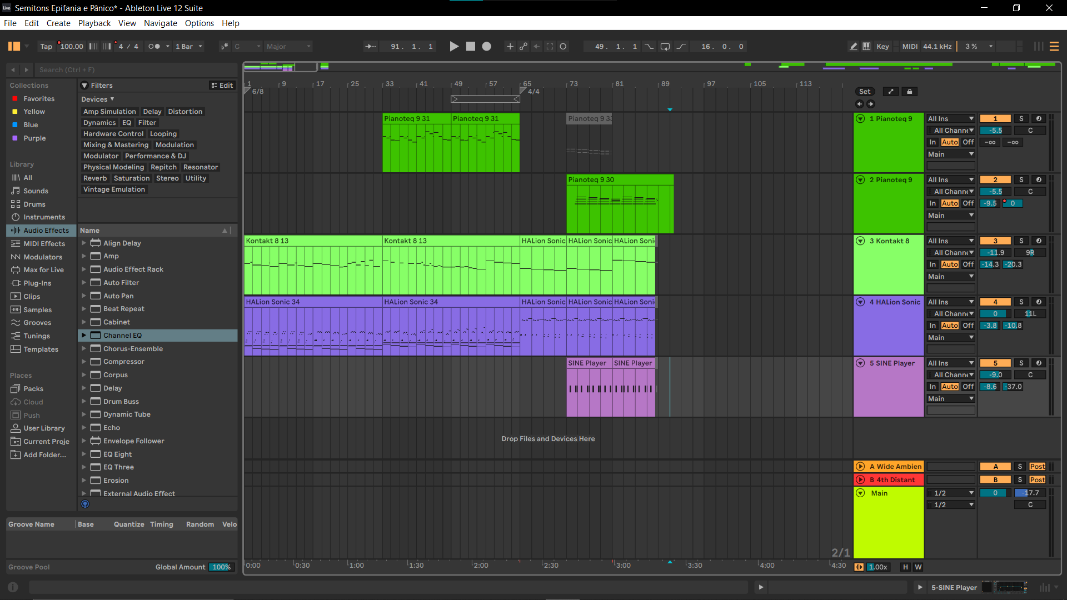Click the Arrangement Record button
The image size is (1067, 600).
(487, 47)
